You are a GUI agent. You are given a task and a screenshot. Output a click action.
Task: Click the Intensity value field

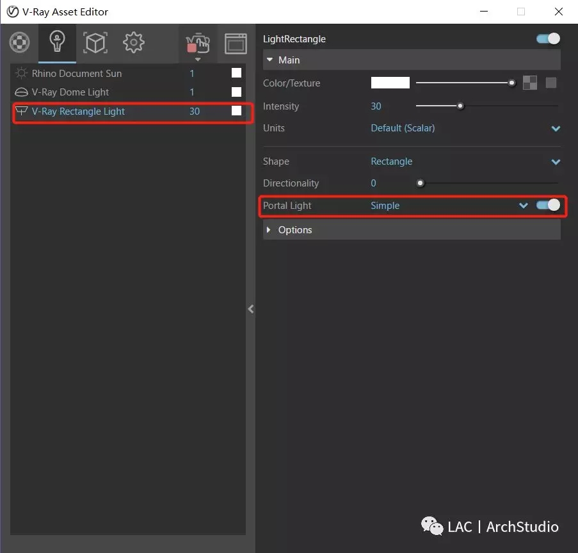point(376,106)
